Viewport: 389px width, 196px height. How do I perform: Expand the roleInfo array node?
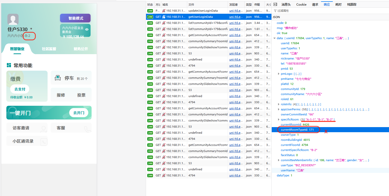tap(279, 104)
